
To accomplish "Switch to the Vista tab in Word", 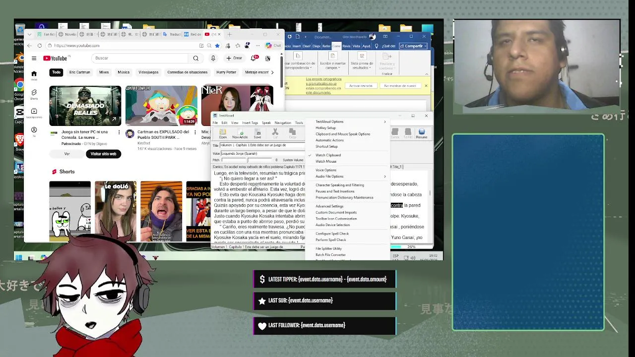I will click(356, 46).
